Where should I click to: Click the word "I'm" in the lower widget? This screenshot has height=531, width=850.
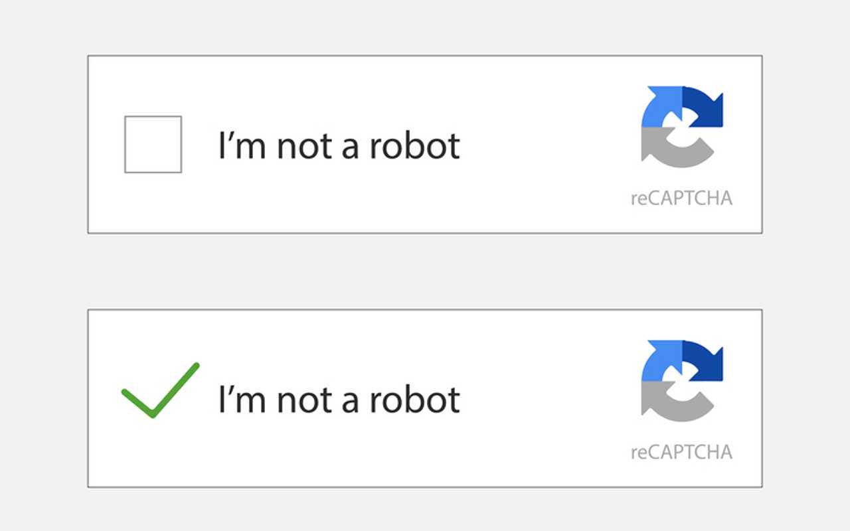(244, 400)
